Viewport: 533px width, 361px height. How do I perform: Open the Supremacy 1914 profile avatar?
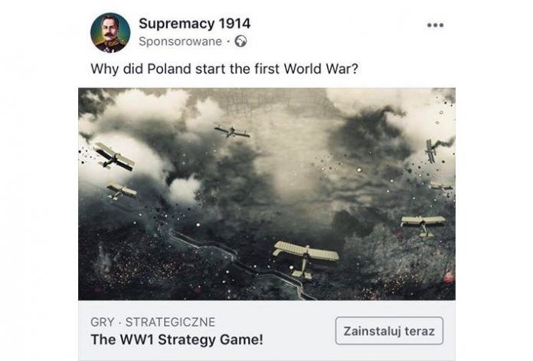point(110,33)
